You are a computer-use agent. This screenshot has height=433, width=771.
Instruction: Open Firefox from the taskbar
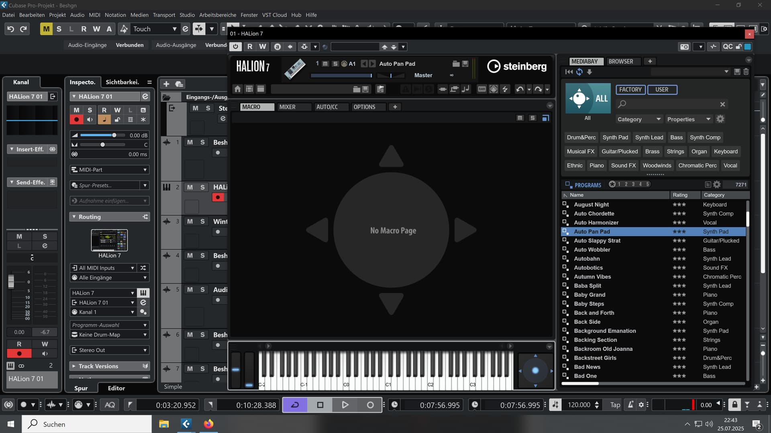pos(208,424)
